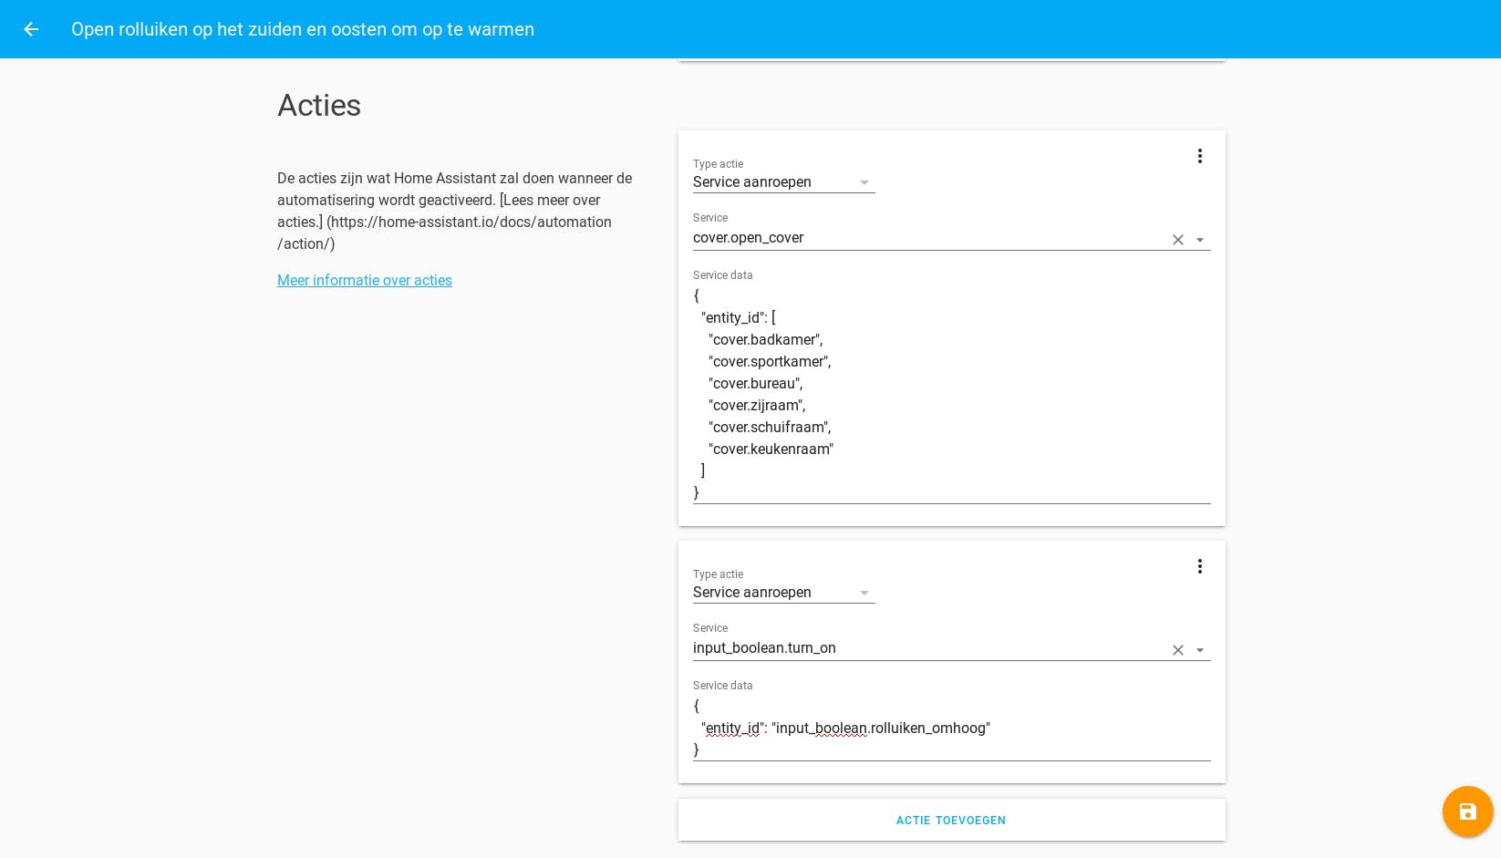Click the cover.badkamer line in service data
Screen dimensions: 1501x858
766,340
